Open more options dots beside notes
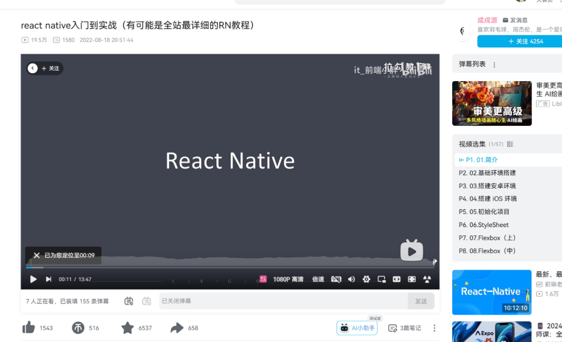The width and height of the screenshot is (562, 342). 435,328
